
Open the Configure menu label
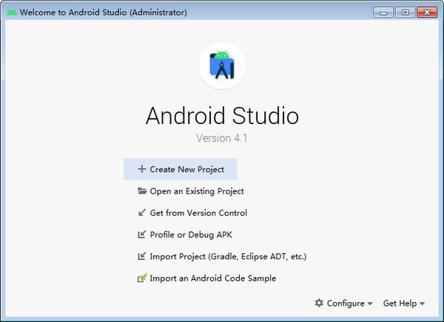[x=346, y=304]
